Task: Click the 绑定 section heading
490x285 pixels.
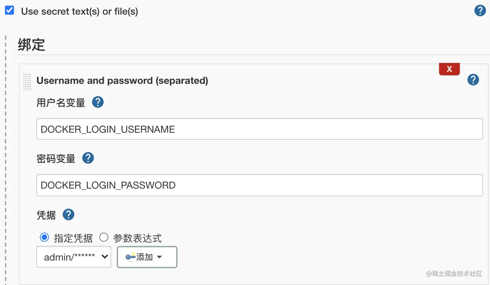Action: coord(31,45)
